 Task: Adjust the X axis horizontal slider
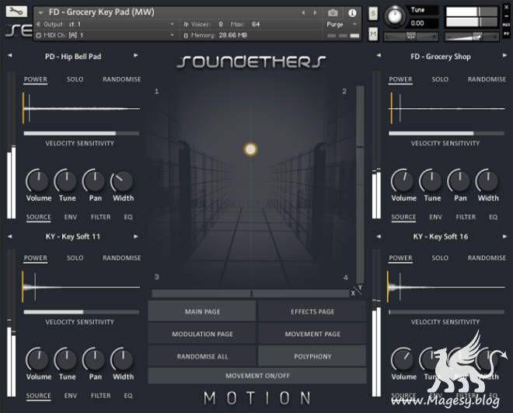[250, 293]
